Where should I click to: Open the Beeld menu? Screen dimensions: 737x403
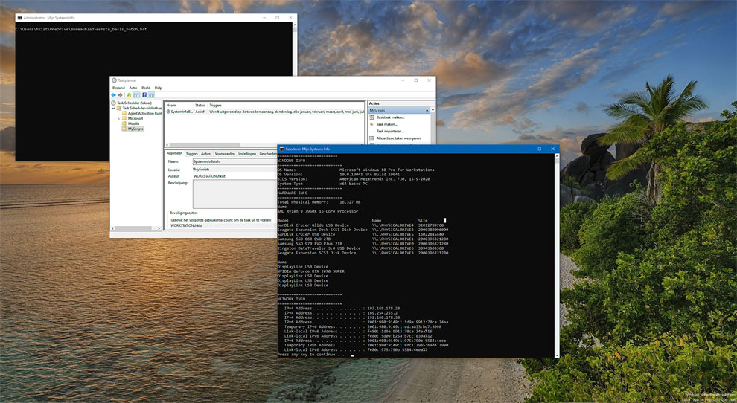click(x=146, y=88)
